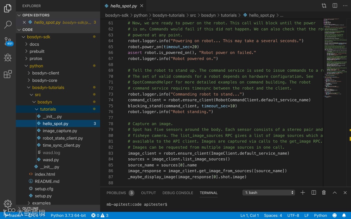This screenshot has height=219, width=351.
Task: Open the Debug view icon
Action: click(x=8, y=58)
